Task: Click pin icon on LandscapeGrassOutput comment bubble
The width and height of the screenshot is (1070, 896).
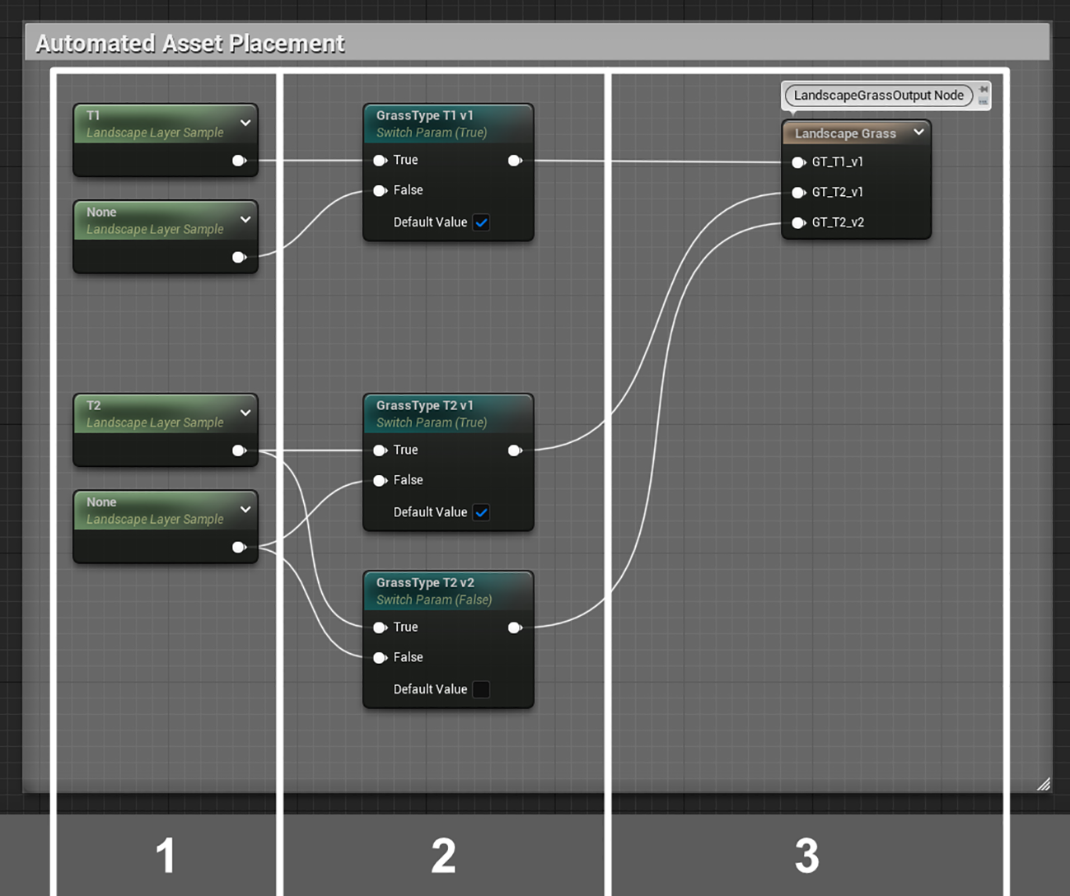Action: pos(984,90)
